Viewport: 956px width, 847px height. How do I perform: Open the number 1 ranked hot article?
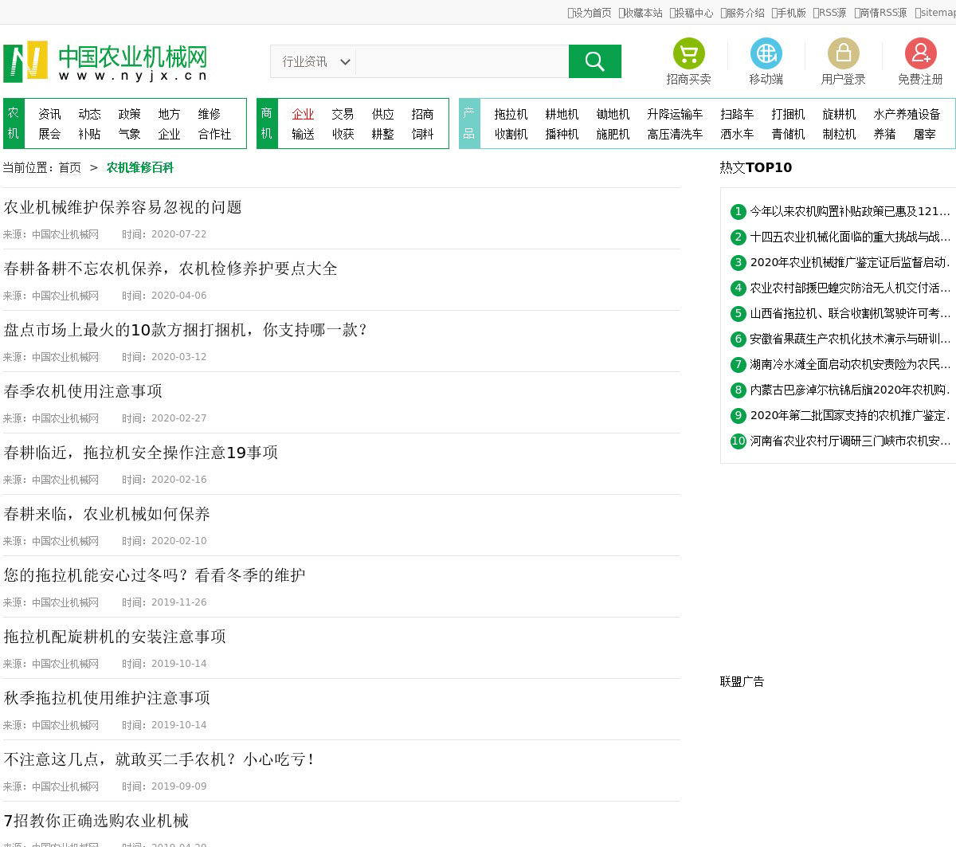849,211
